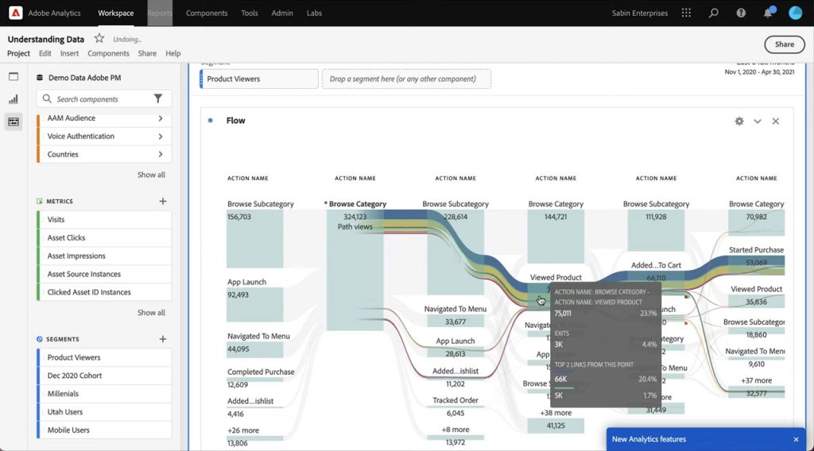Viewport: 814px width, 451px height.
Task: Expand the Countries dimension
Action: click(x=161, y=155)
